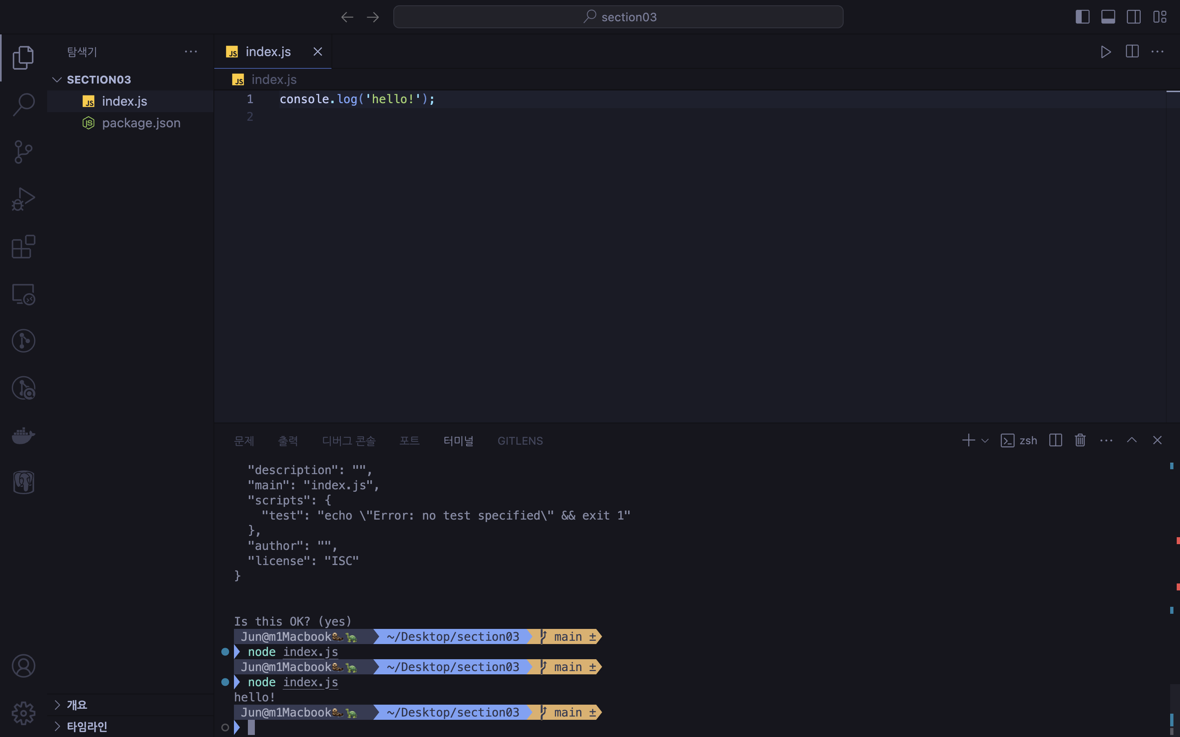1180x737 pixels.
Task: Collapse the SECTION03 folder
Action: tap(57, 79)
